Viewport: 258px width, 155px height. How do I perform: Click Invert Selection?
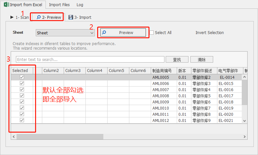[210, 32]
